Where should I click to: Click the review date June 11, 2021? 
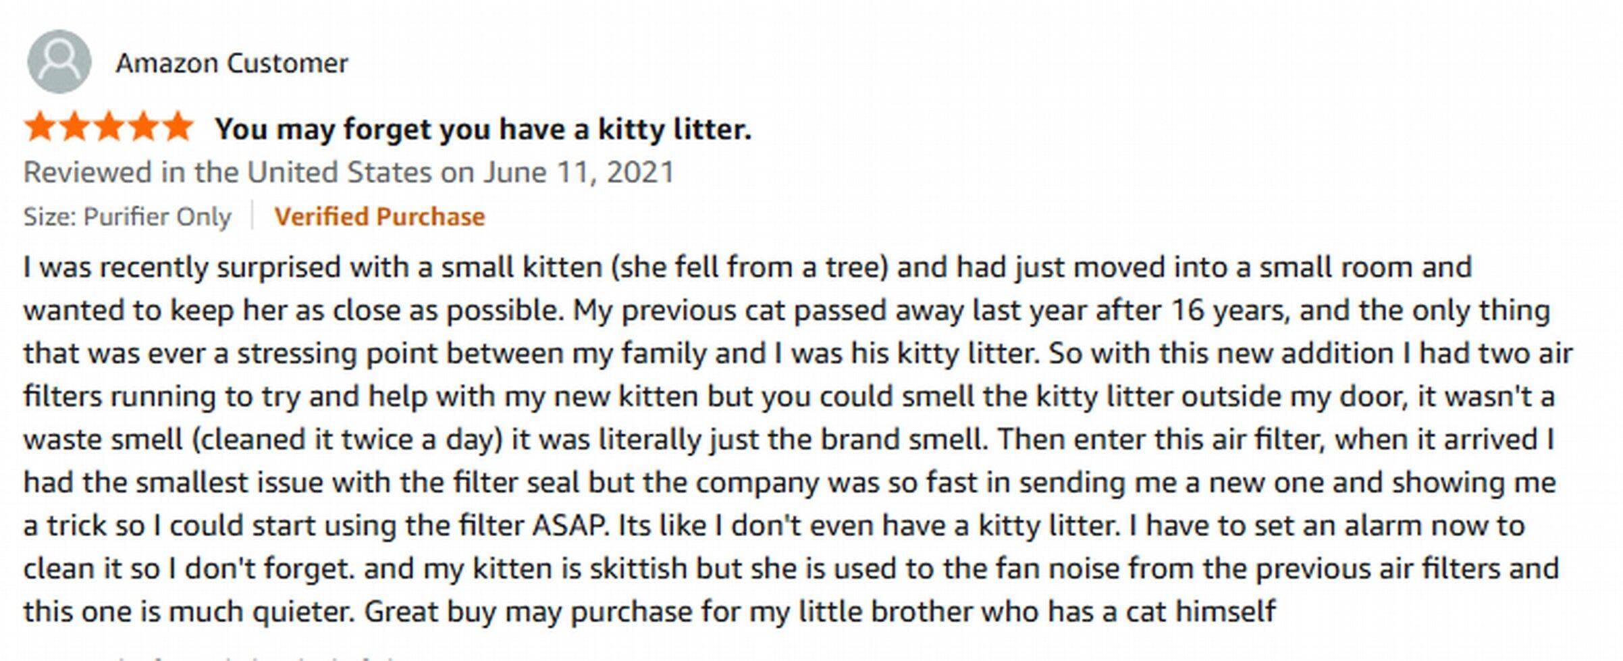click(579, 172)
